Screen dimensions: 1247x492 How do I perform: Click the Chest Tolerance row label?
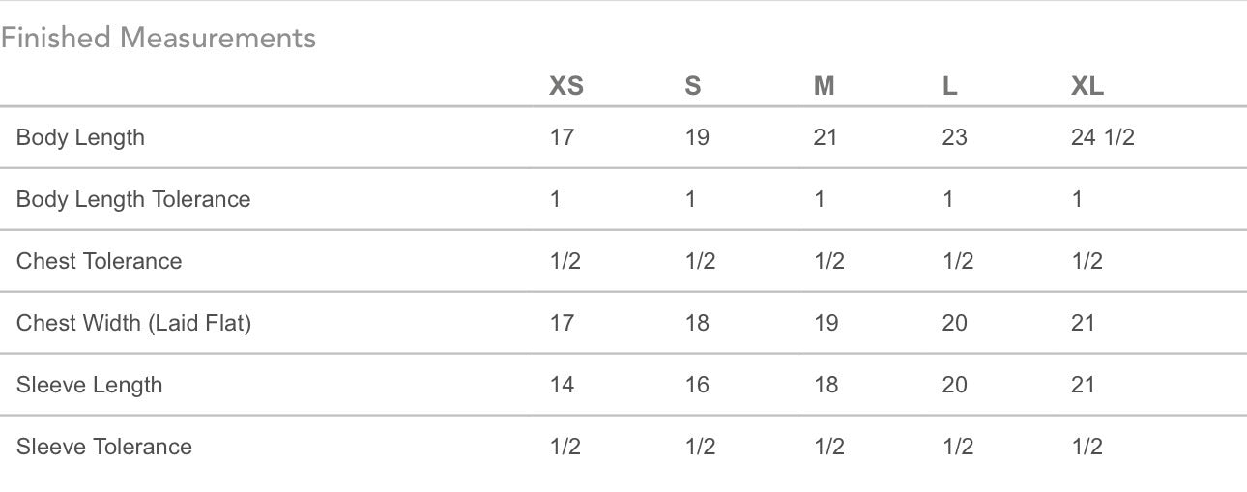point(99,261)
